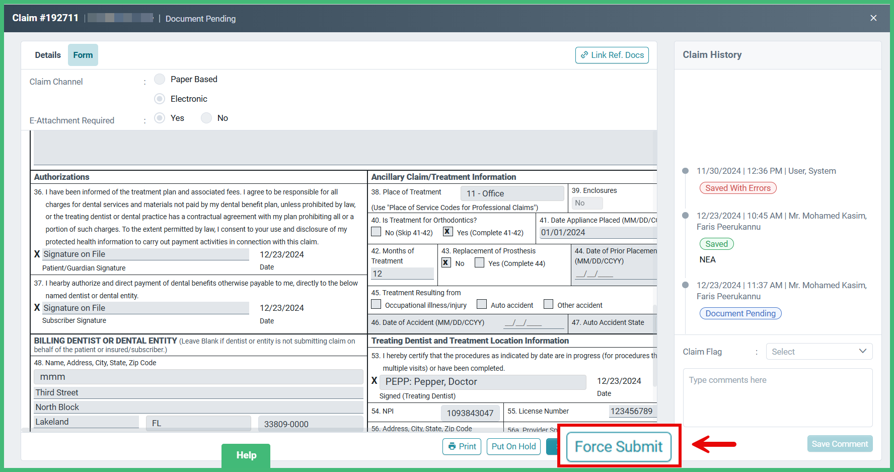Click the Force Submit button

point(619,446)
